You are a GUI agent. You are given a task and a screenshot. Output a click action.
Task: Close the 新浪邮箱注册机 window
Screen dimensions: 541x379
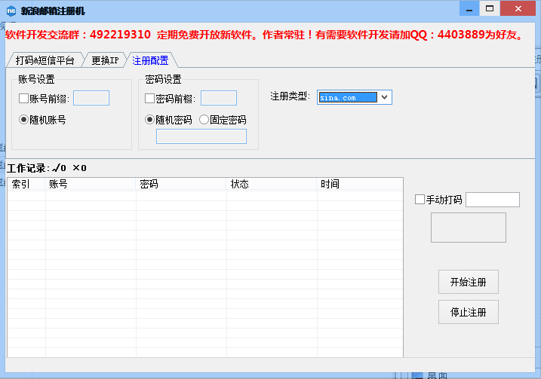[x=518, y=9]
